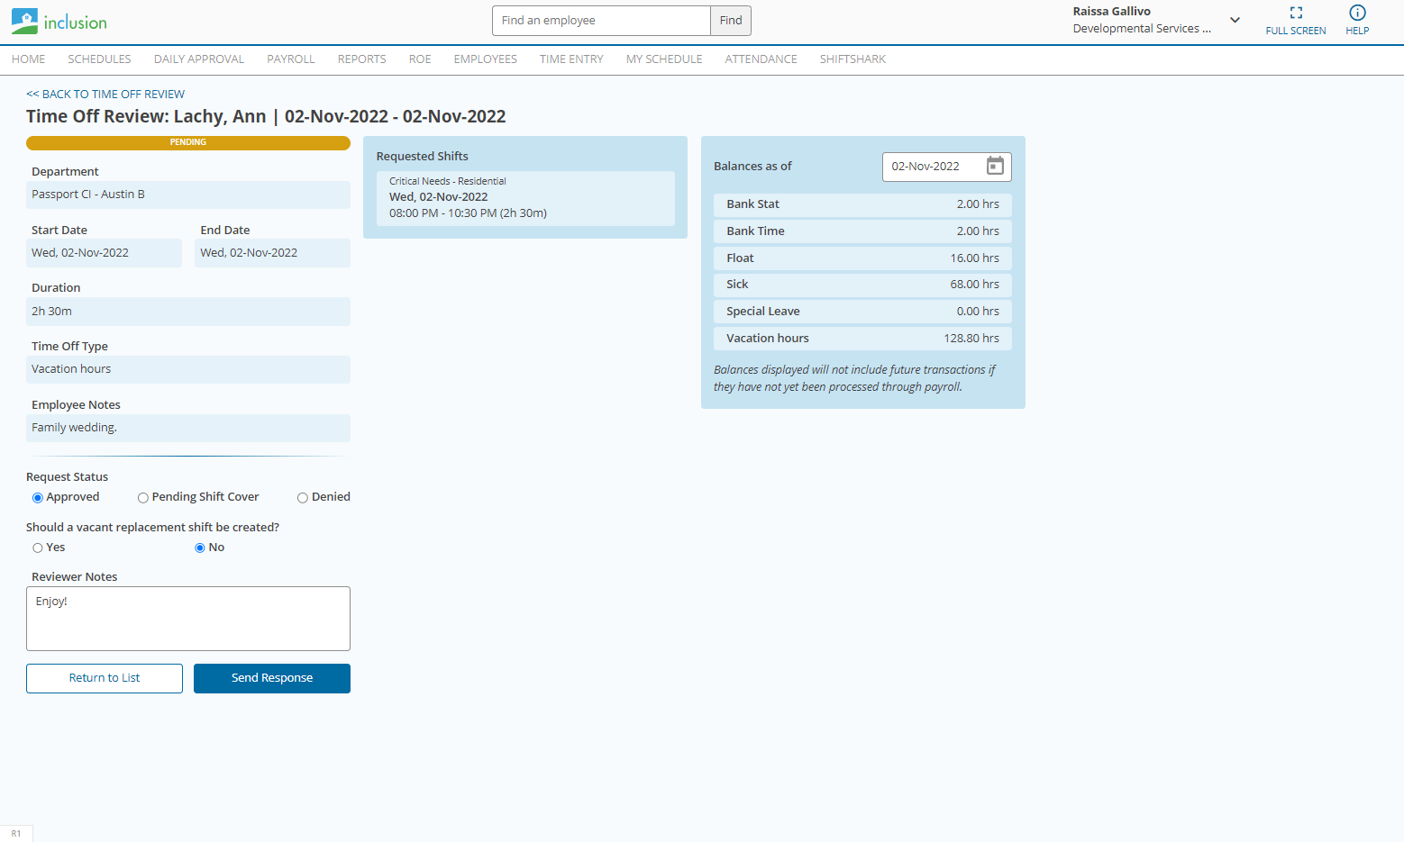The width and height of the screenshot is (1404, 842).
Task: Open the Attendance menu
Action: tap(761, 59)
